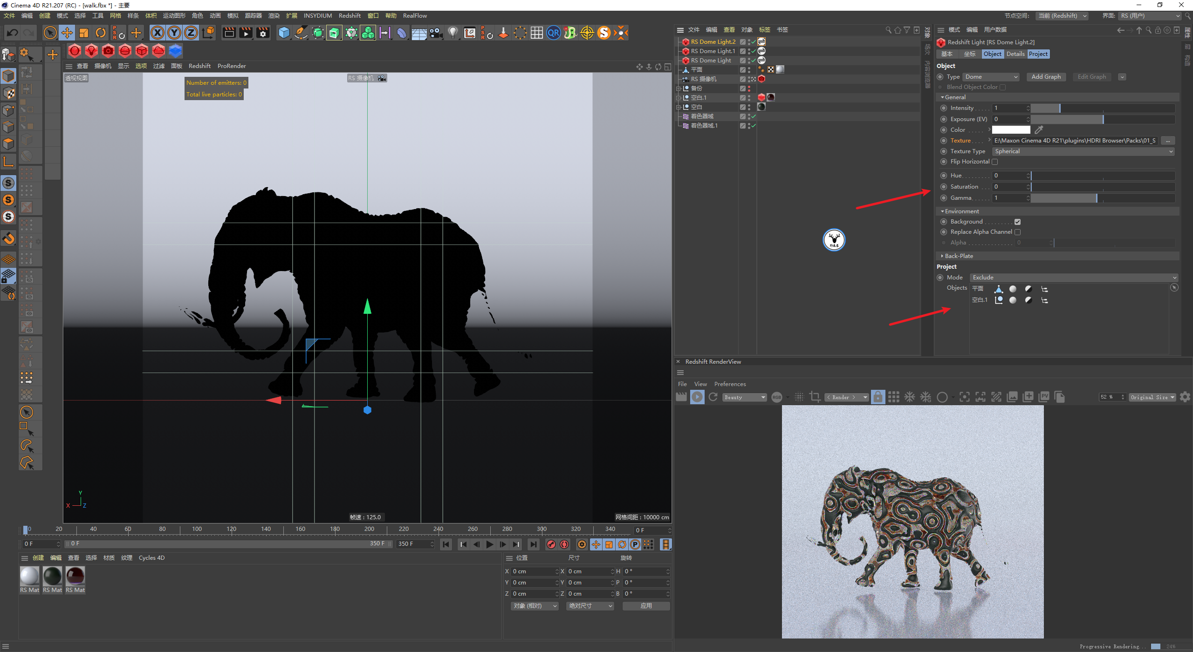Open the Project Mode Exclude dropdown
Image resolution: width=1193 pixels, height=652 pixels.
click(1074, 278)
